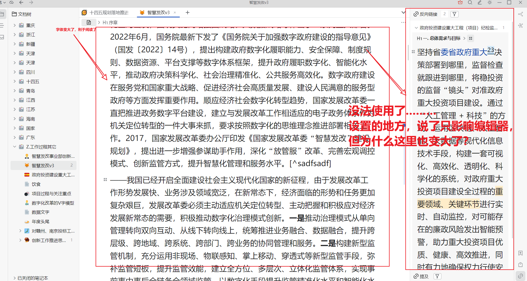Screen dimensions: 527x281
Task: Open the global graph dock icon
Action: 521,25
